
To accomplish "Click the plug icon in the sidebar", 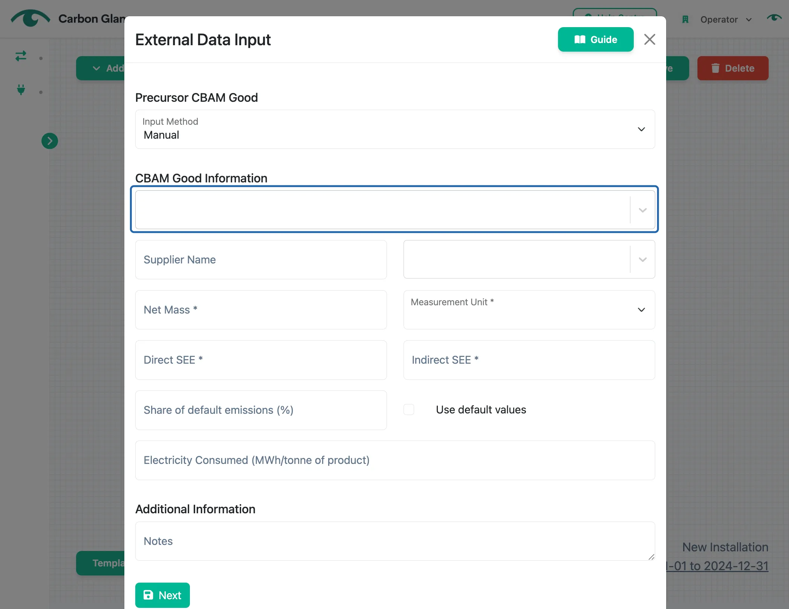I will point(21,90).
